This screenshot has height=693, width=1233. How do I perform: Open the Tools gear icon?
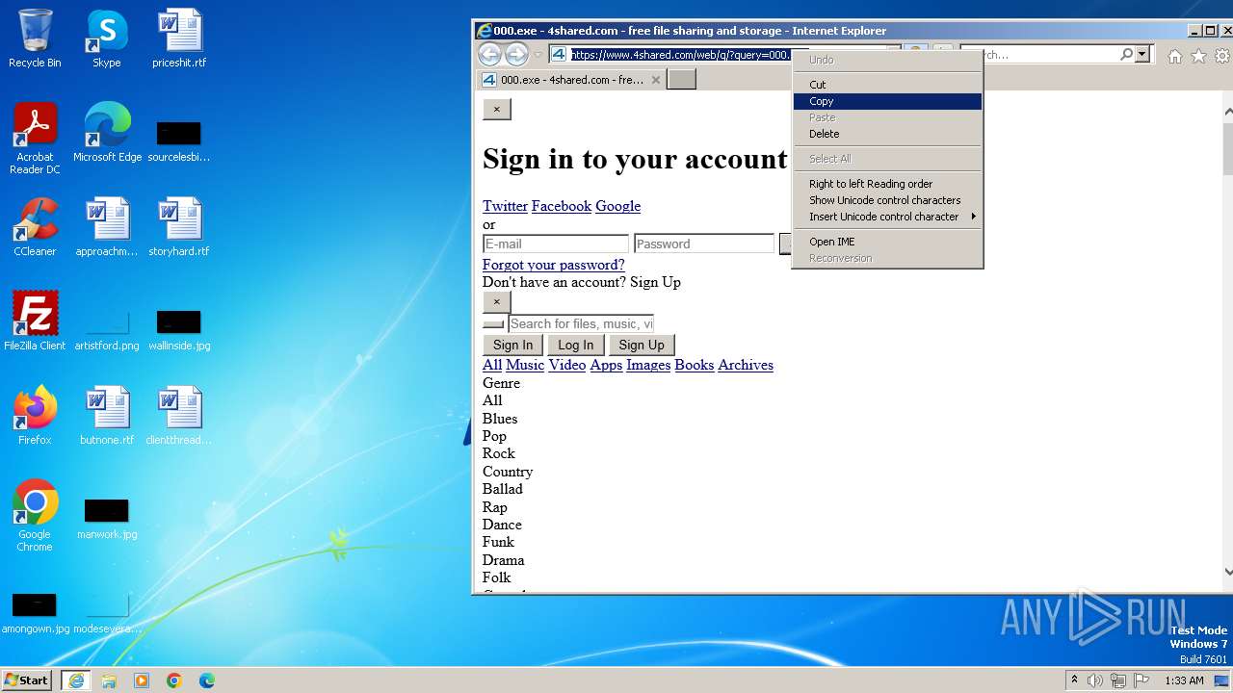(1221, 56)
